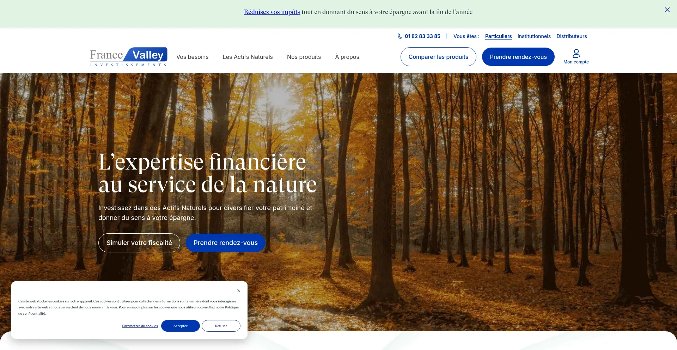The image size is (677, 350).
Task: Click the Comparer les produits button
Action: click(x=438, y=57)
